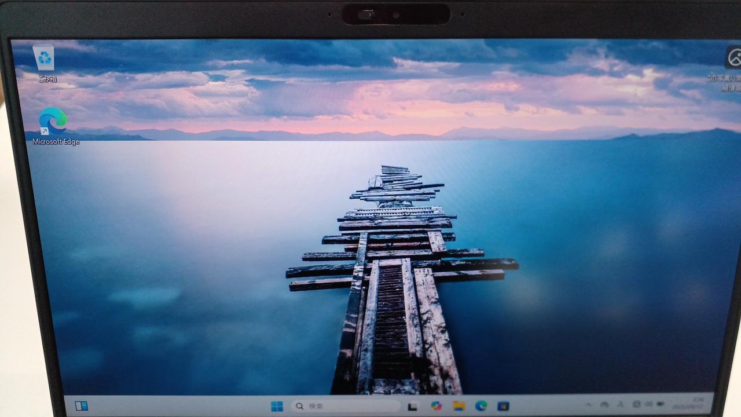The height and width of the screenshot is (417, 741).
Task: Click the Windows Spotlight picture info icon
Action: (733, 58)
